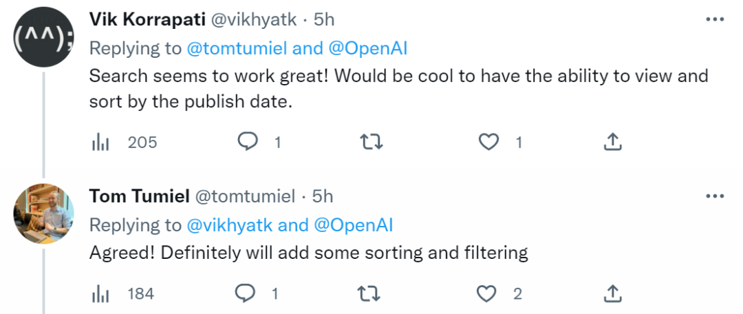This screenshot has height=314, width=743.
Task: View analytics on Tom Tumiel's reply
Action: click(x=101, y=294)
